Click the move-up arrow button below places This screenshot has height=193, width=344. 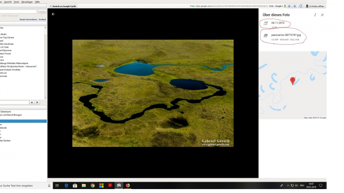[x=32, y=103]
